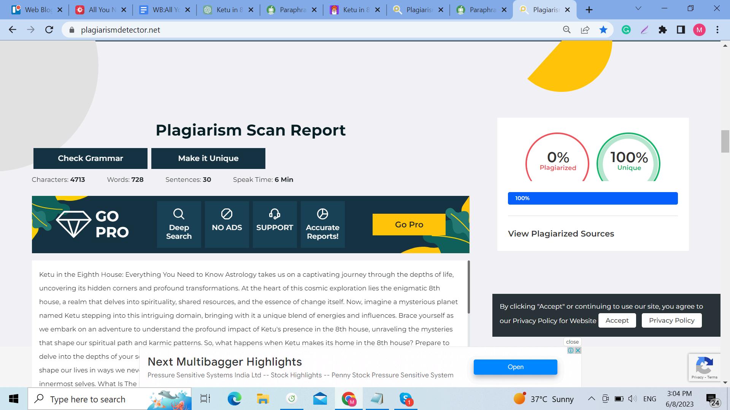The height and width of the screenshot is (410, 730).
Task: Show hidden system tray icons
Action: click(x=591, y=399)
